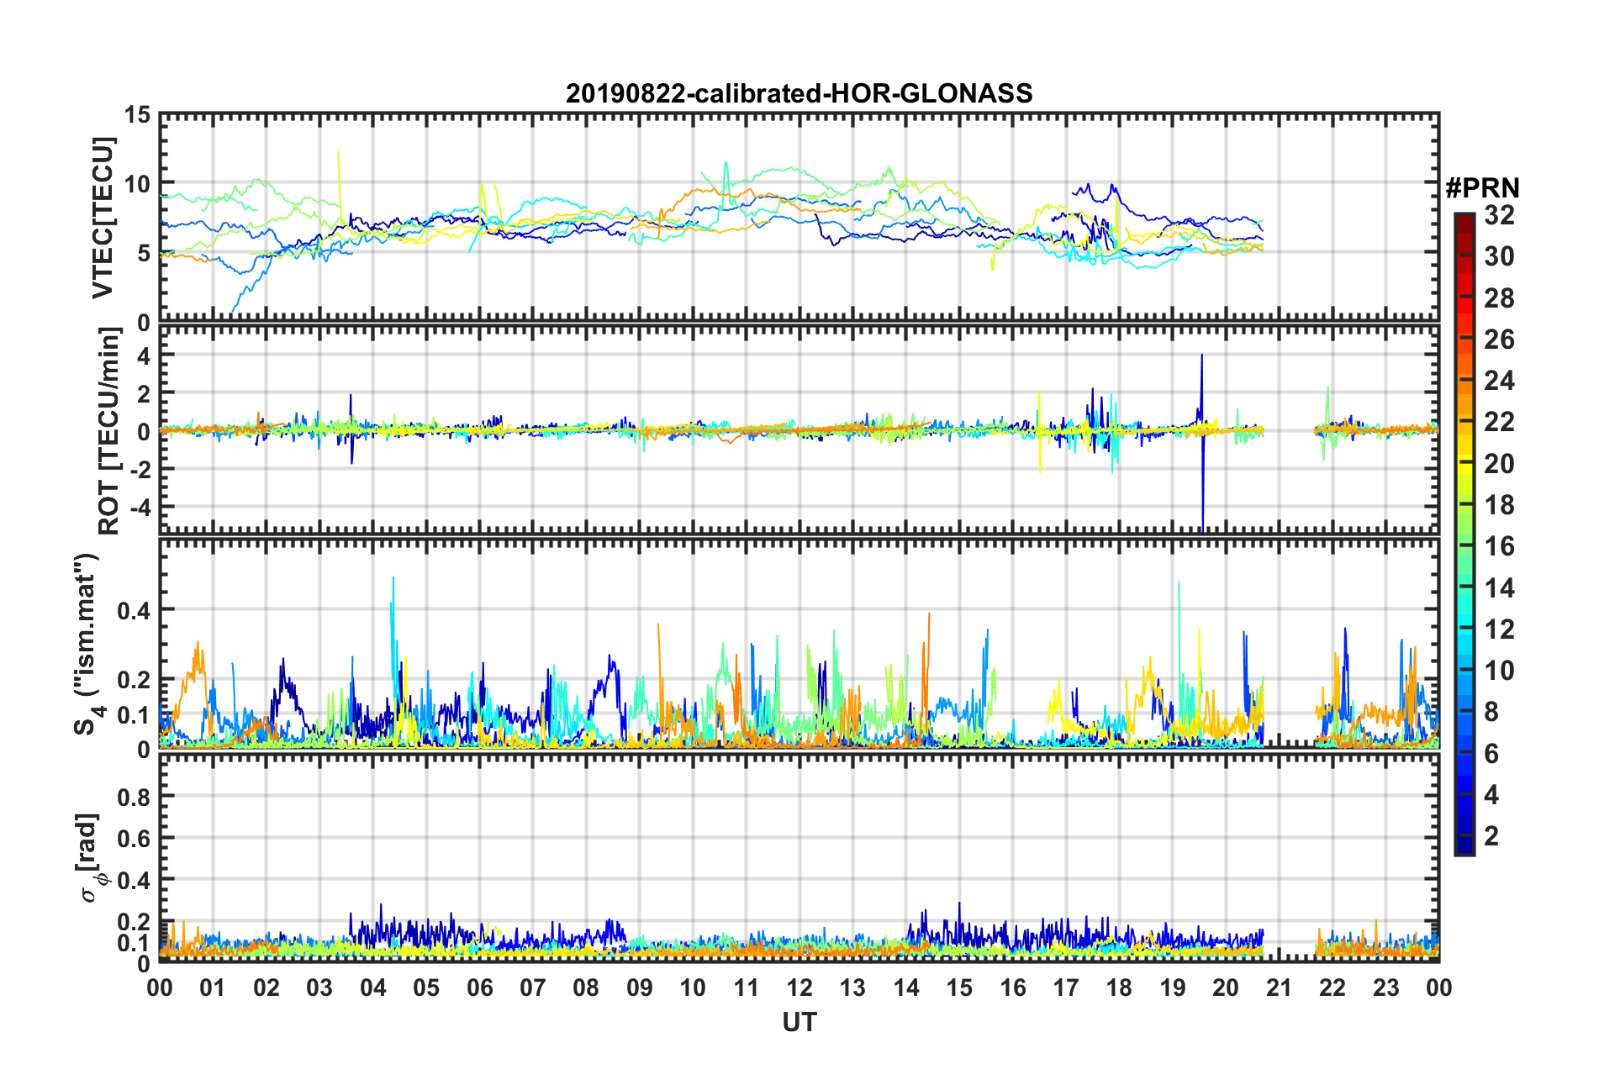Click the 16 label on the PRN colorbar
Viewport: 1599px width, 1069px height.
1499,546
